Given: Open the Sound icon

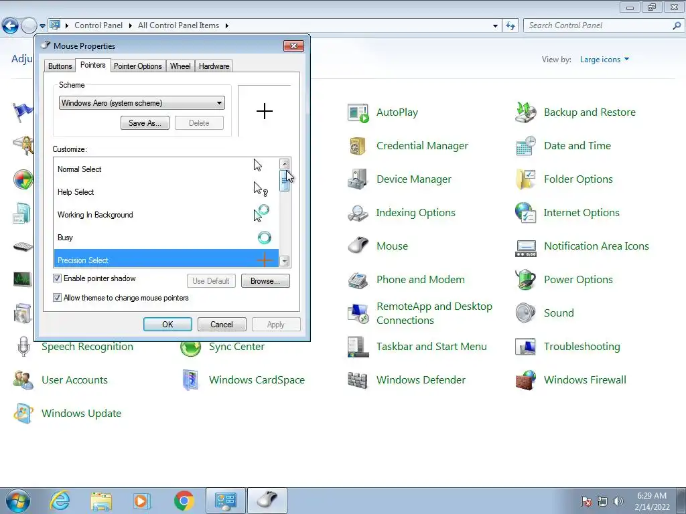Looking at the screenshot, I should point(525,313).
